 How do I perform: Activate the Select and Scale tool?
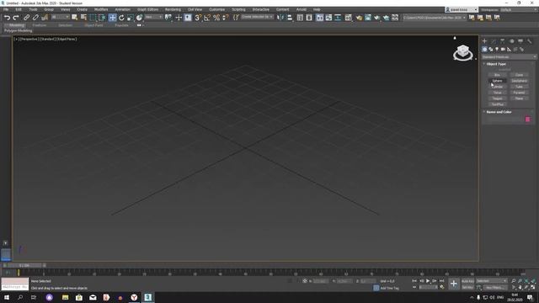coord(131,18)
